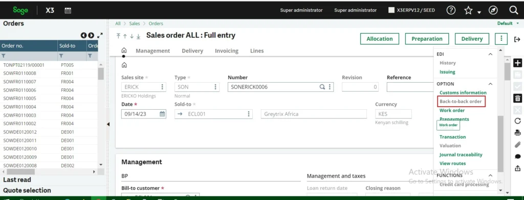Viewport: 524px width, 200px height.
Task: Switch to the Management tab
Action: click(152, 51)
